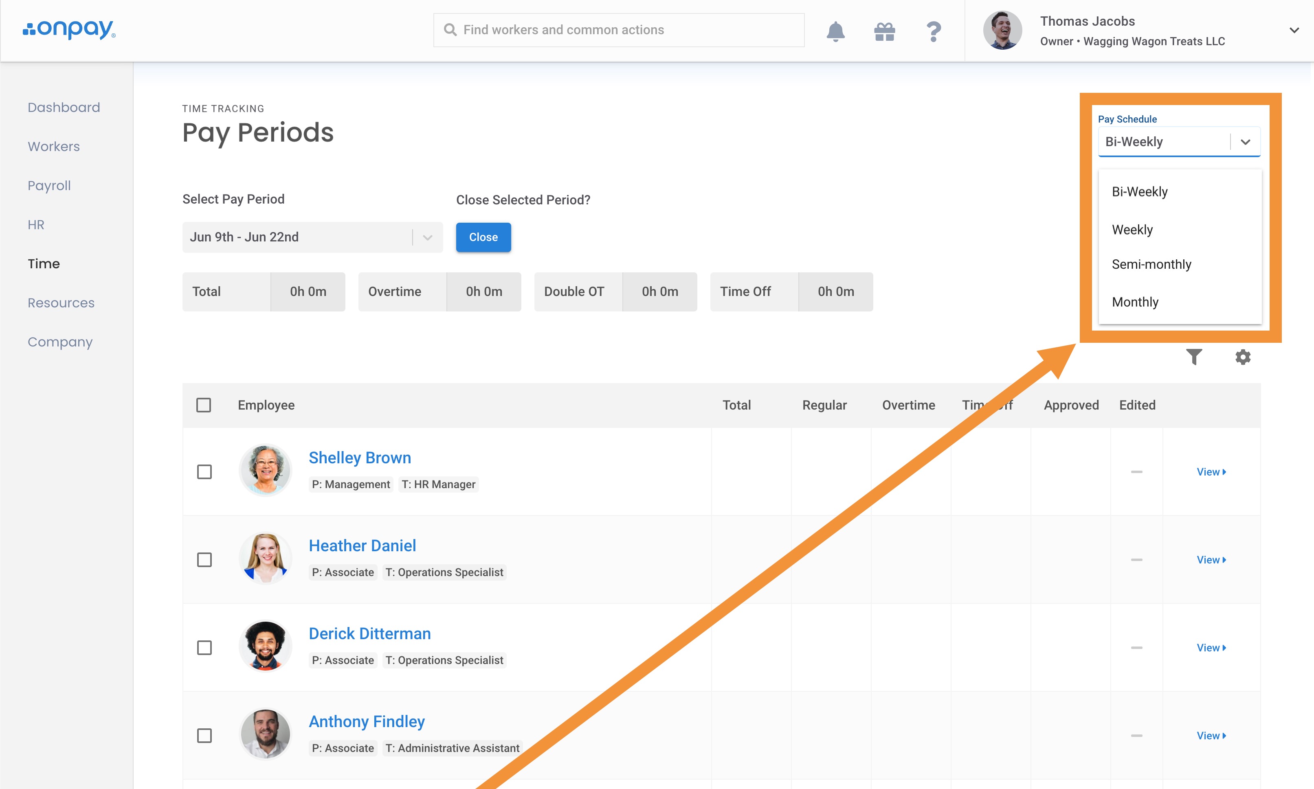Check the box for Shelley Brown
Image resolution: width=1314 pixels, height=789 pixels.
204,471
